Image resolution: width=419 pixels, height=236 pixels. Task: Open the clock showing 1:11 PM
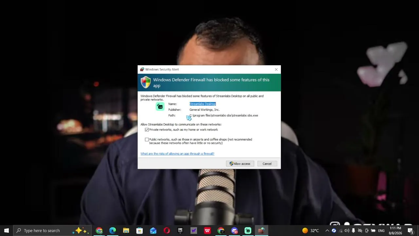[395, 230]
